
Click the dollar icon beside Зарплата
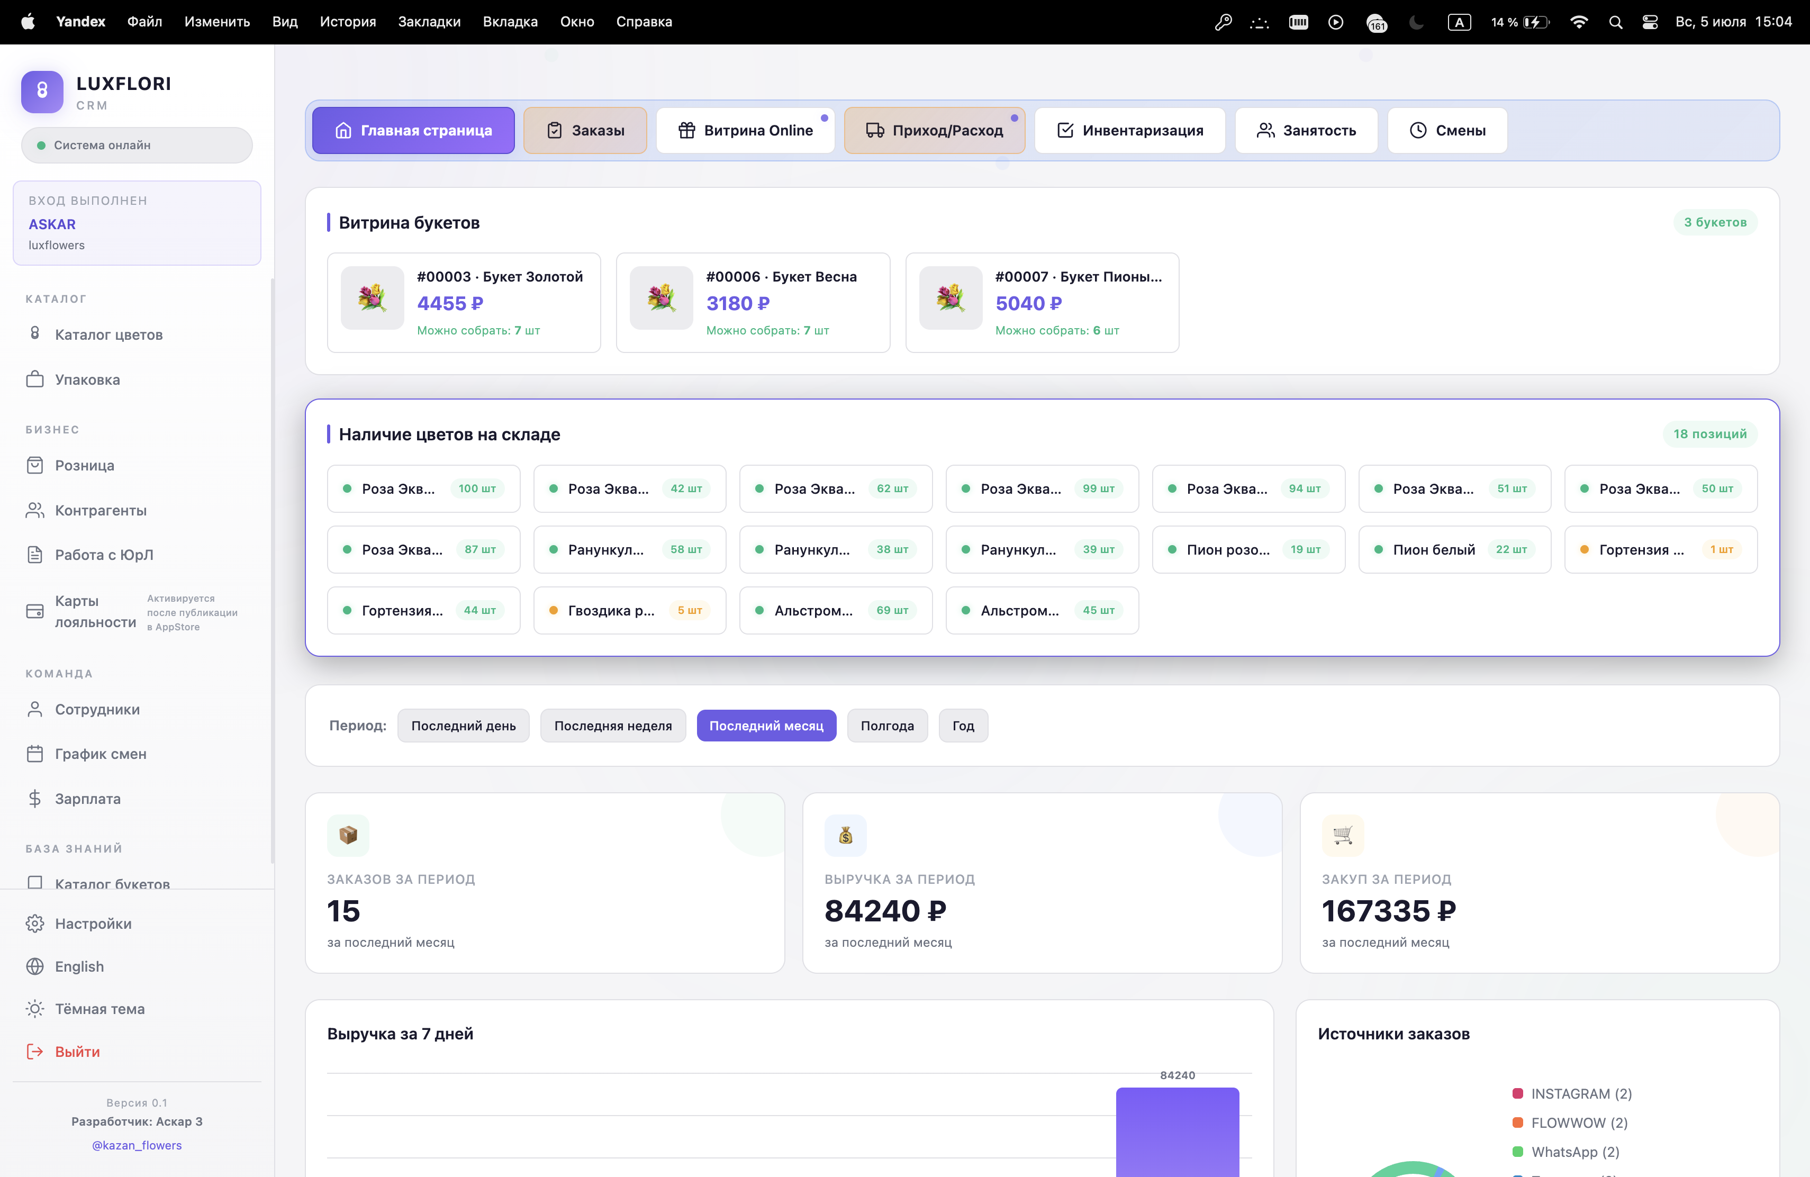(35, 799)
